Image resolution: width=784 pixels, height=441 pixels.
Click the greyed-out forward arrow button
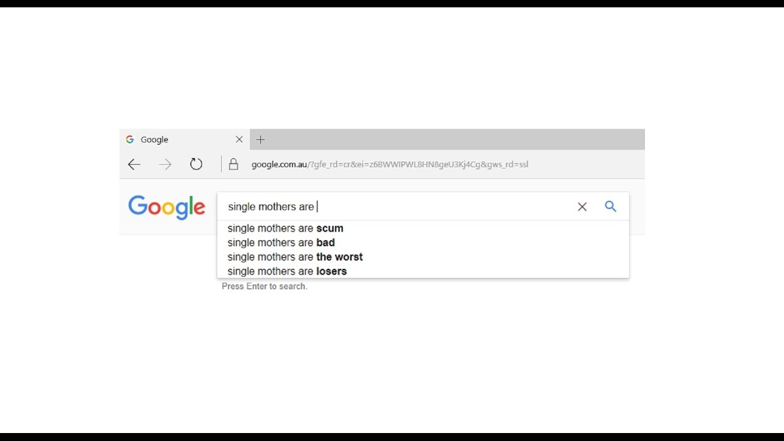pyautogui.click(x=165, y=164)
